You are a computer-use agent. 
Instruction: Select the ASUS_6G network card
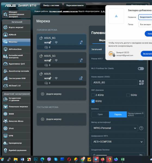click(62, 42)
